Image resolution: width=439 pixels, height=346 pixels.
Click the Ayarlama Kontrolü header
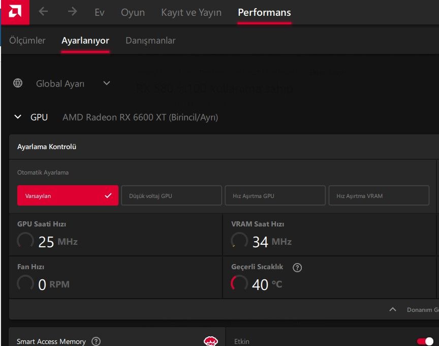click(47, 147)
